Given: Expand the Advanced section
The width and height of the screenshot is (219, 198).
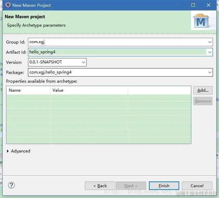Looking at the screenshot, I should pos(8,151).
